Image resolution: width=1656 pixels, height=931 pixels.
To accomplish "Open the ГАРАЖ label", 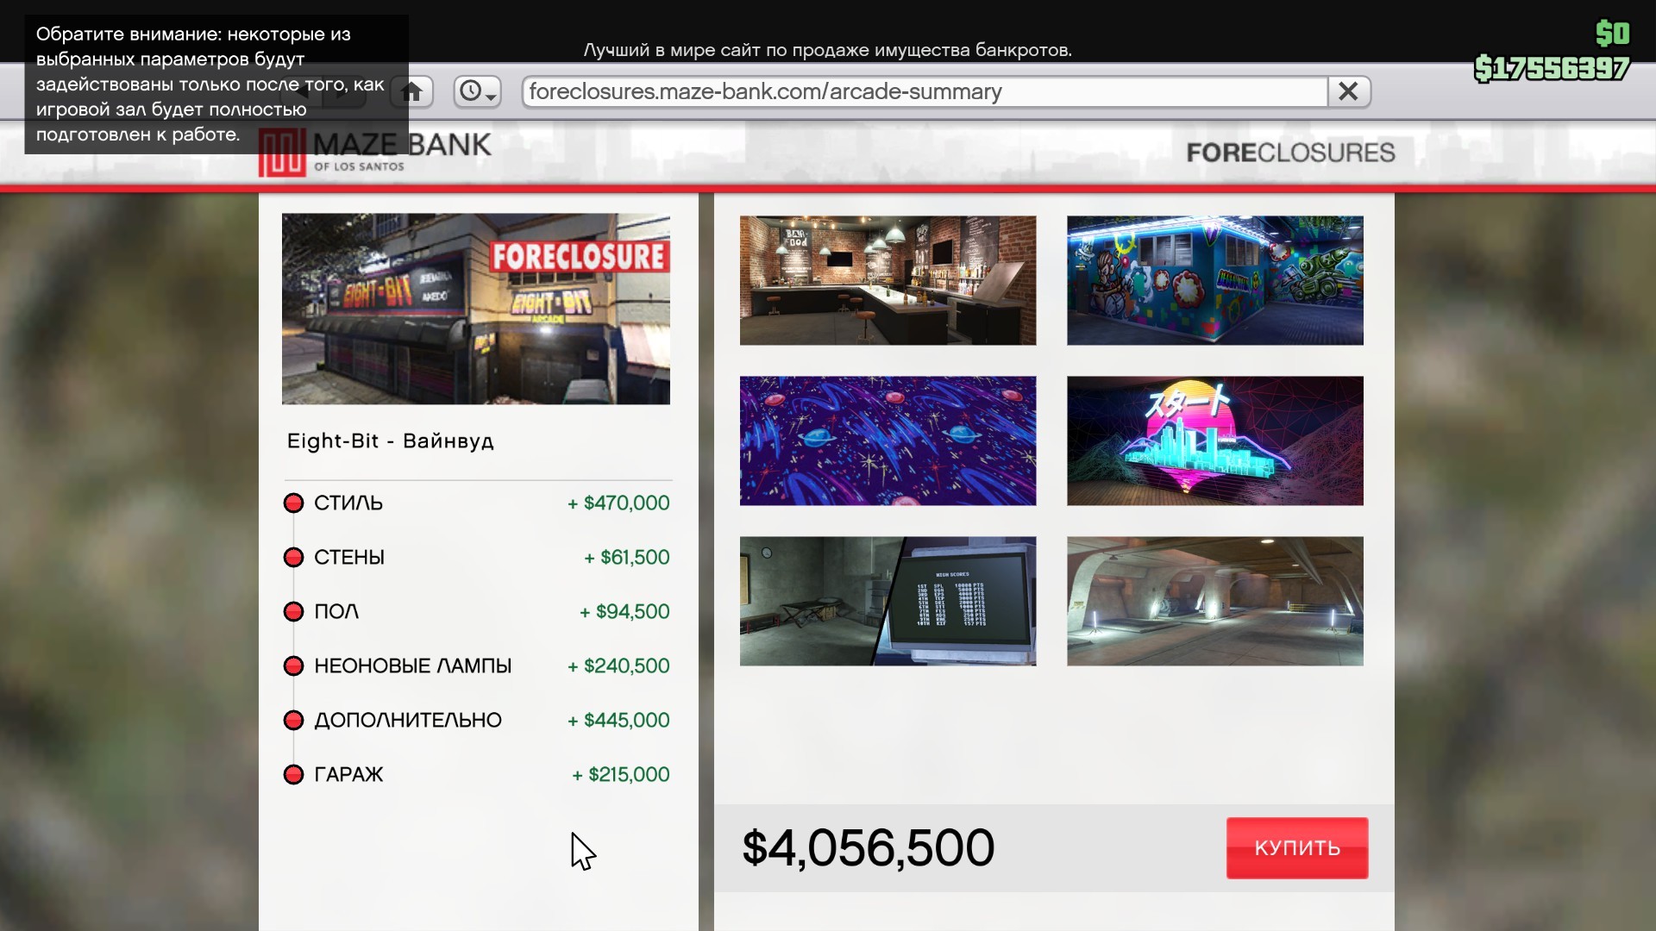I will click(x=348, y=775).
